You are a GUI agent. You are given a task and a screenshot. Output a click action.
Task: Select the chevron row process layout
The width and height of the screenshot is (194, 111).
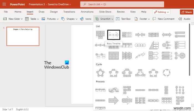140,90
